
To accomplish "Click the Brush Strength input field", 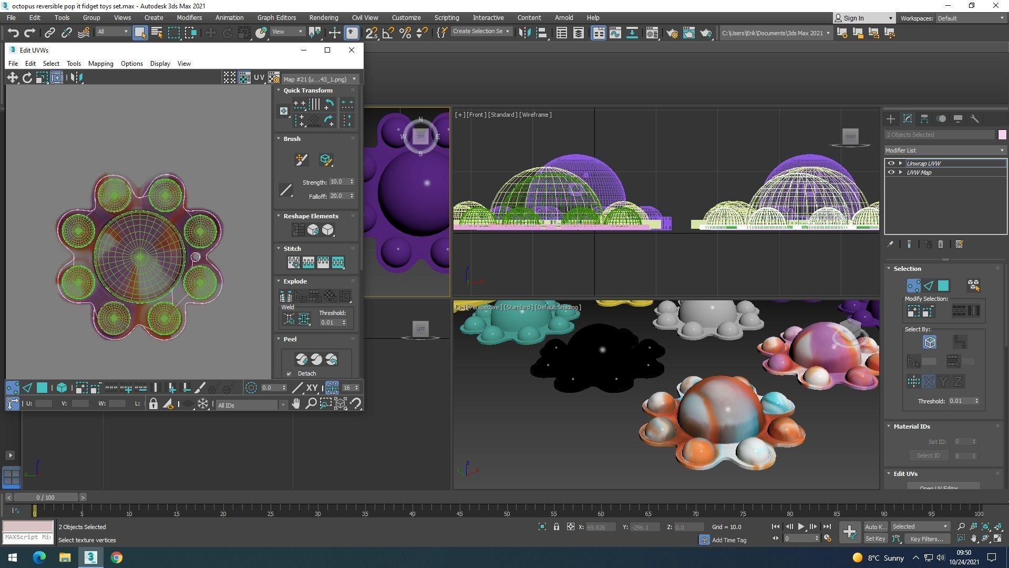I will [x=338, y=182].
